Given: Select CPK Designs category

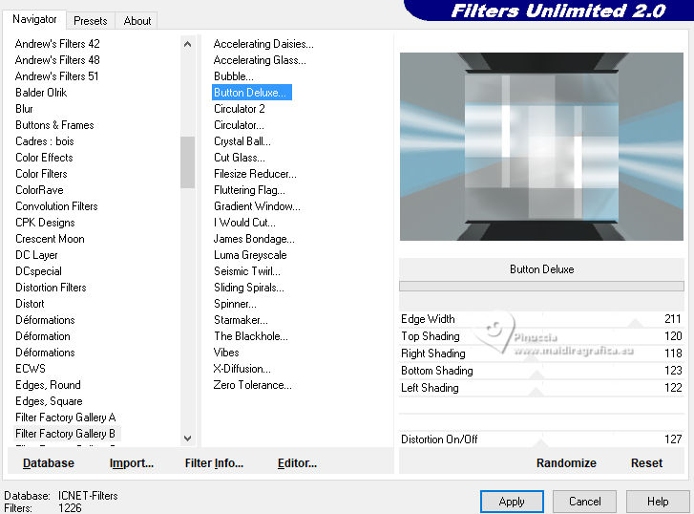Looking at the screenshot, I should [x=45, y=223].
